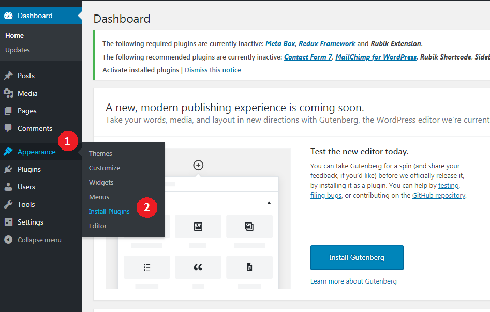Collapse the sidebar menu arrow icon
Viewport: 490px width, 312px height.
pyautogui.click(x=8, y=240)
